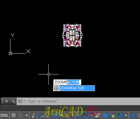140x119 pixels.
Task: Toggle drawing grid display
Action: 14,115
